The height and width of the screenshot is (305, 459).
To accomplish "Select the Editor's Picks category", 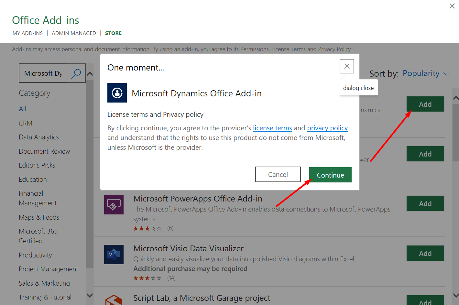I will pyautogui.click(x=37, y=165).
